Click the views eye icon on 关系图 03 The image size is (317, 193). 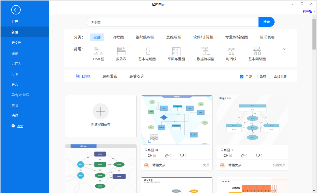pos(226,156)
